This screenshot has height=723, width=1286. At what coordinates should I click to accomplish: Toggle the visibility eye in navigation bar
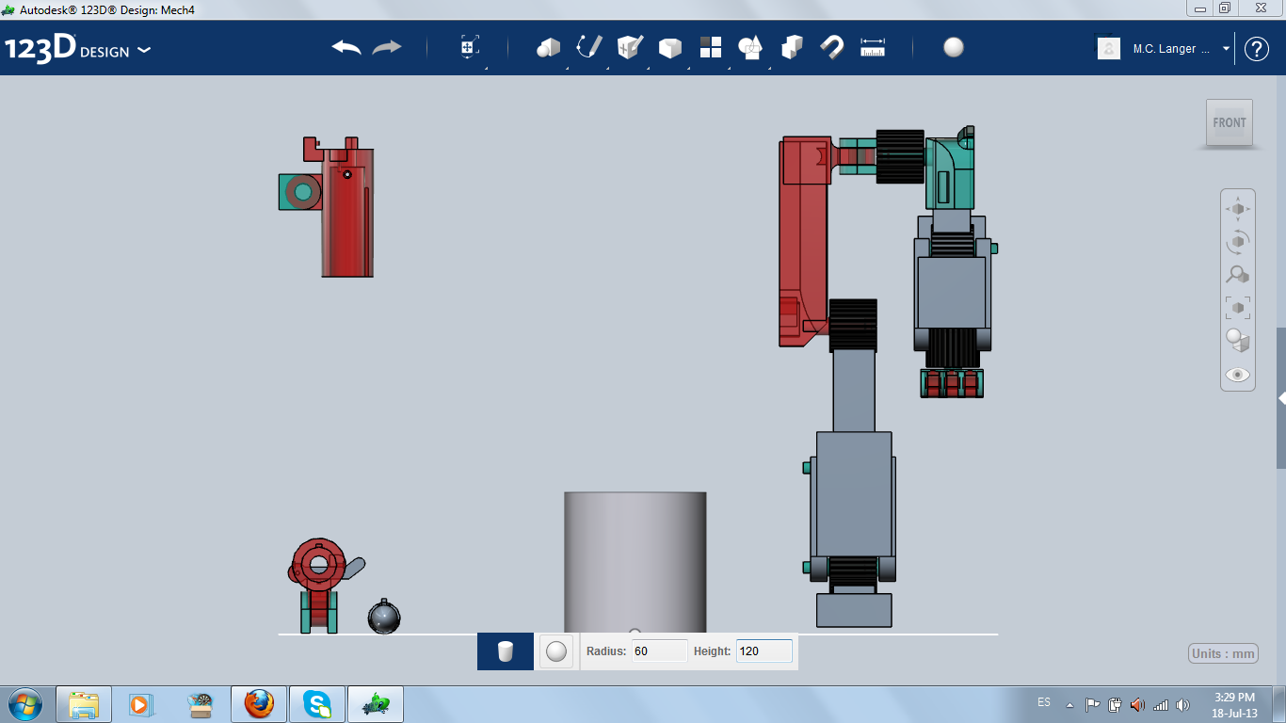tap(1238, 375)
